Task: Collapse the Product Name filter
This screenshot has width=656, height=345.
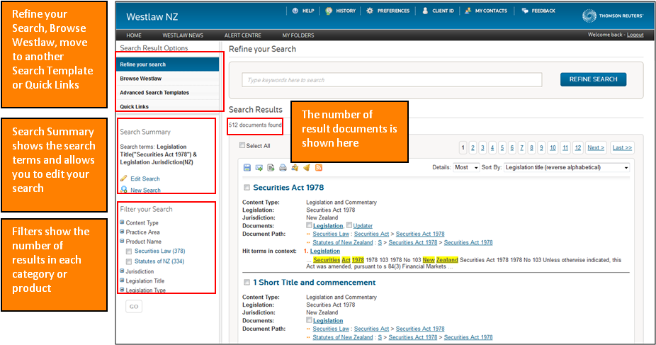Action: tap(122, 242)
